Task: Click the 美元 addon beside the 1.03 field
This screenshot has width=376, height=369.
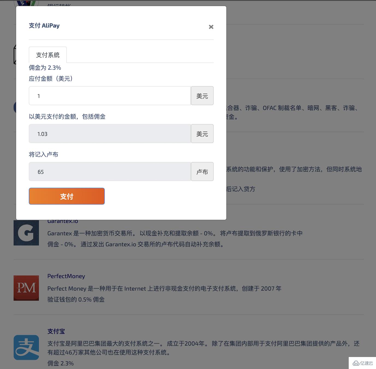Action: coord(202,134)
